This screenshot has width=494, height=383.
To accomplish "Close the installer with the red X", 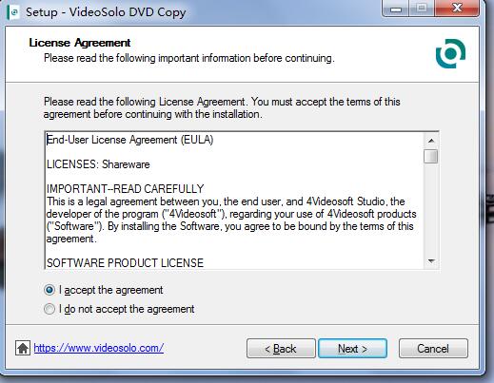I will 457,9.
